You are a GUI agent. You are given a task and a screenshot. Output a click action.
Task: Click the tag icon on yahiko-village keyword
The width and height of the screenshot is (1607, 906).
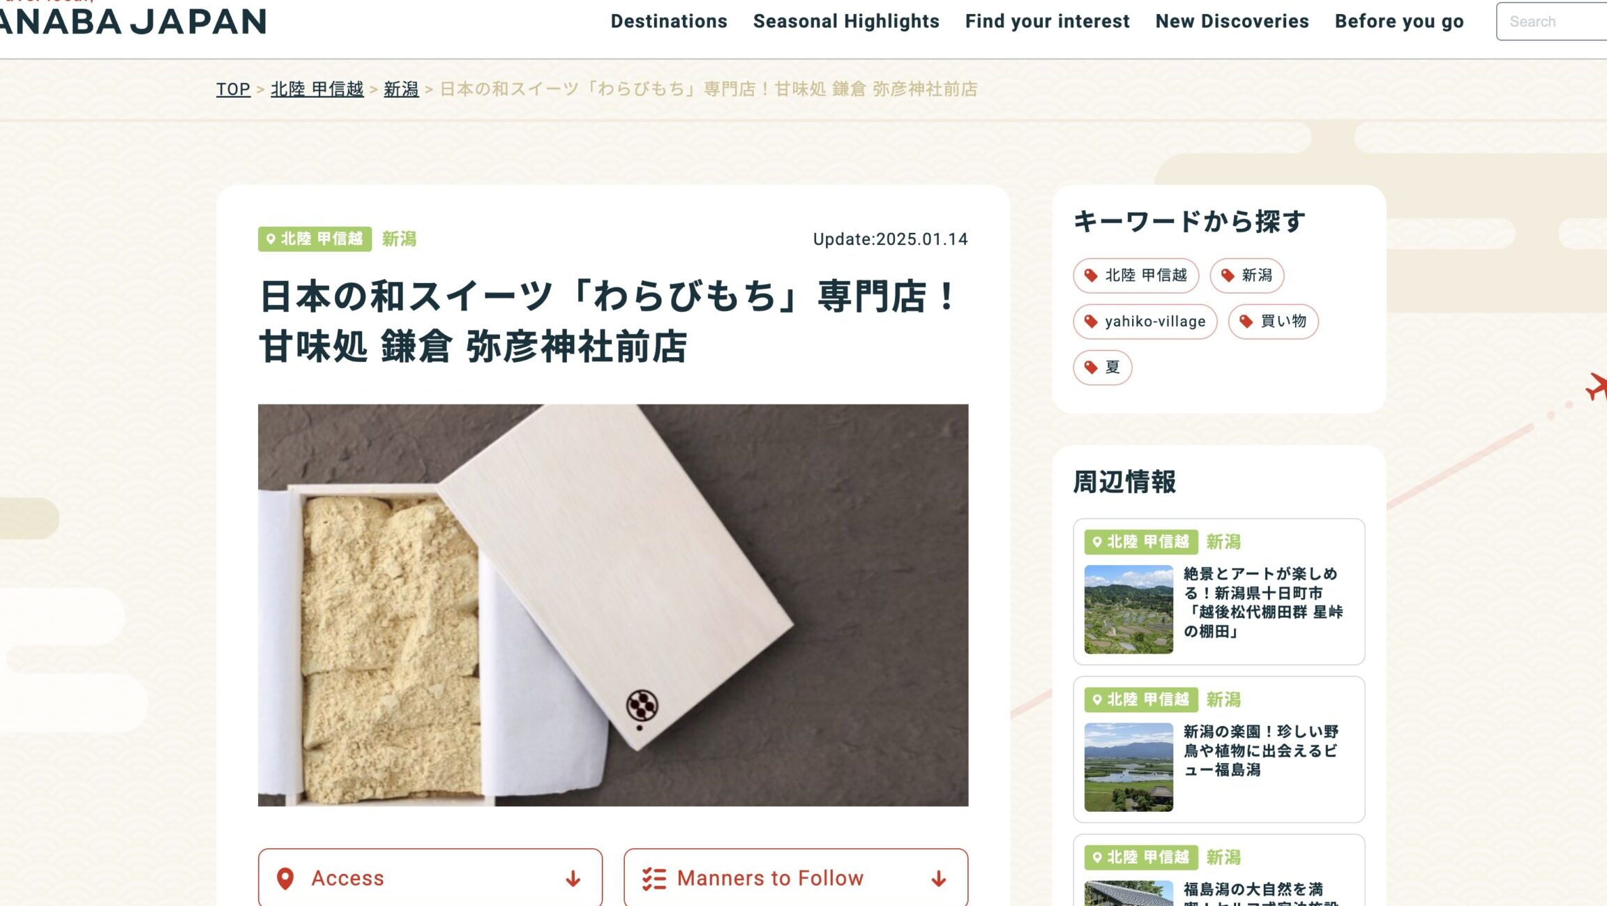click(x=1091, y=322)
